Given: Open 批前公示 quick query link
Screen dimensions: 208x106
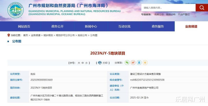Looking at the screenshot, I should click(159, 14).
